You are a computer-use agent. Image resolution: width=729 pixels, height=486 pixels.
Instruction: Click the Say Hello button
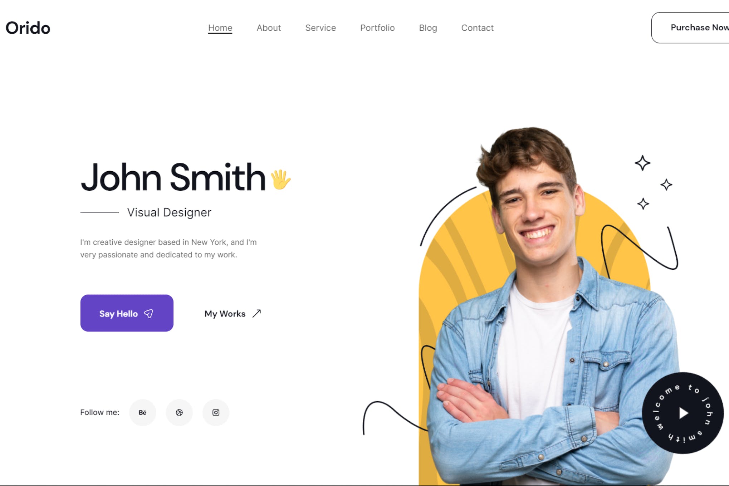127,314
